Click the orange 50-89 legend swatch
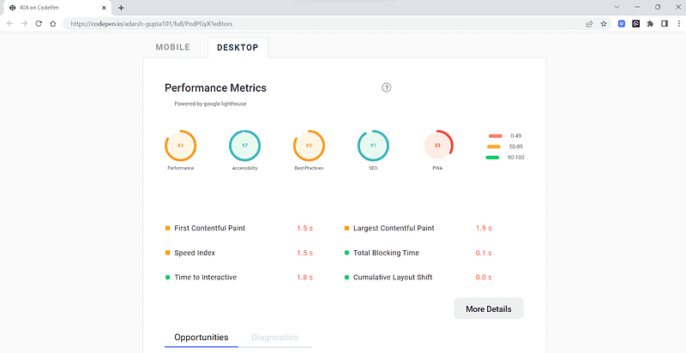This screenshot has width=686, height=353. pyautogui.click(x=494, y=147)
